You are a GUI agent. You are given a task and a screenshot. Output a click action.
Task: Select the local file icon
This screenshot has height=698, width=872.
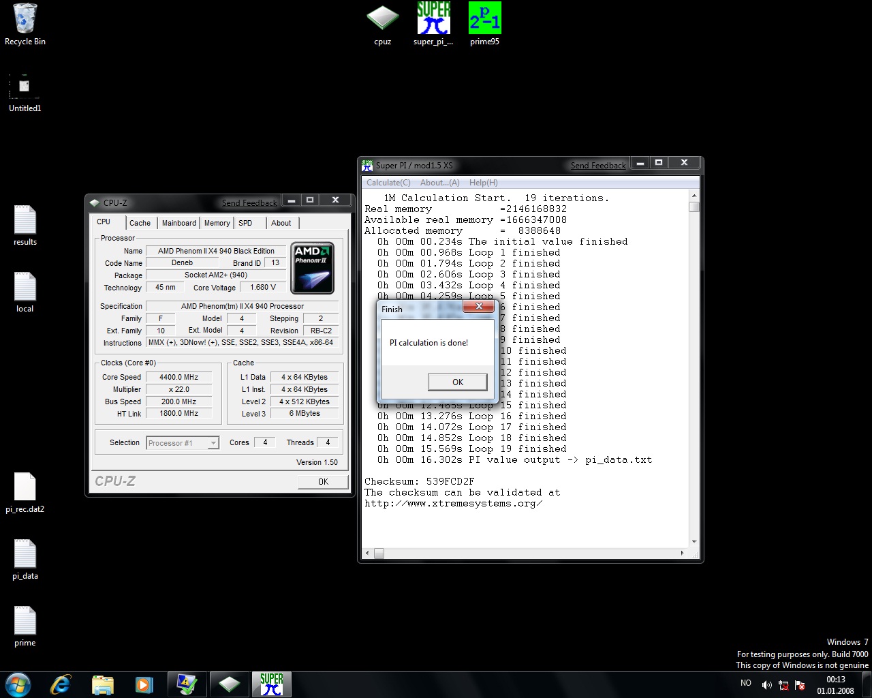click(x=25, y=292)
